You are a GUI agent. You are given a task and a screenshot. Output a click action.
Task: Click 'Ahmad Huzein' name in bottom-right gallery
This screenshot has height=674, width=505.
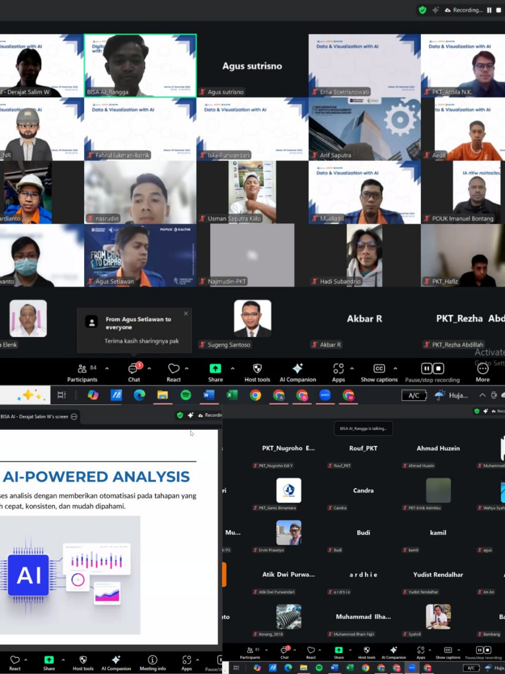coord(438,448)
